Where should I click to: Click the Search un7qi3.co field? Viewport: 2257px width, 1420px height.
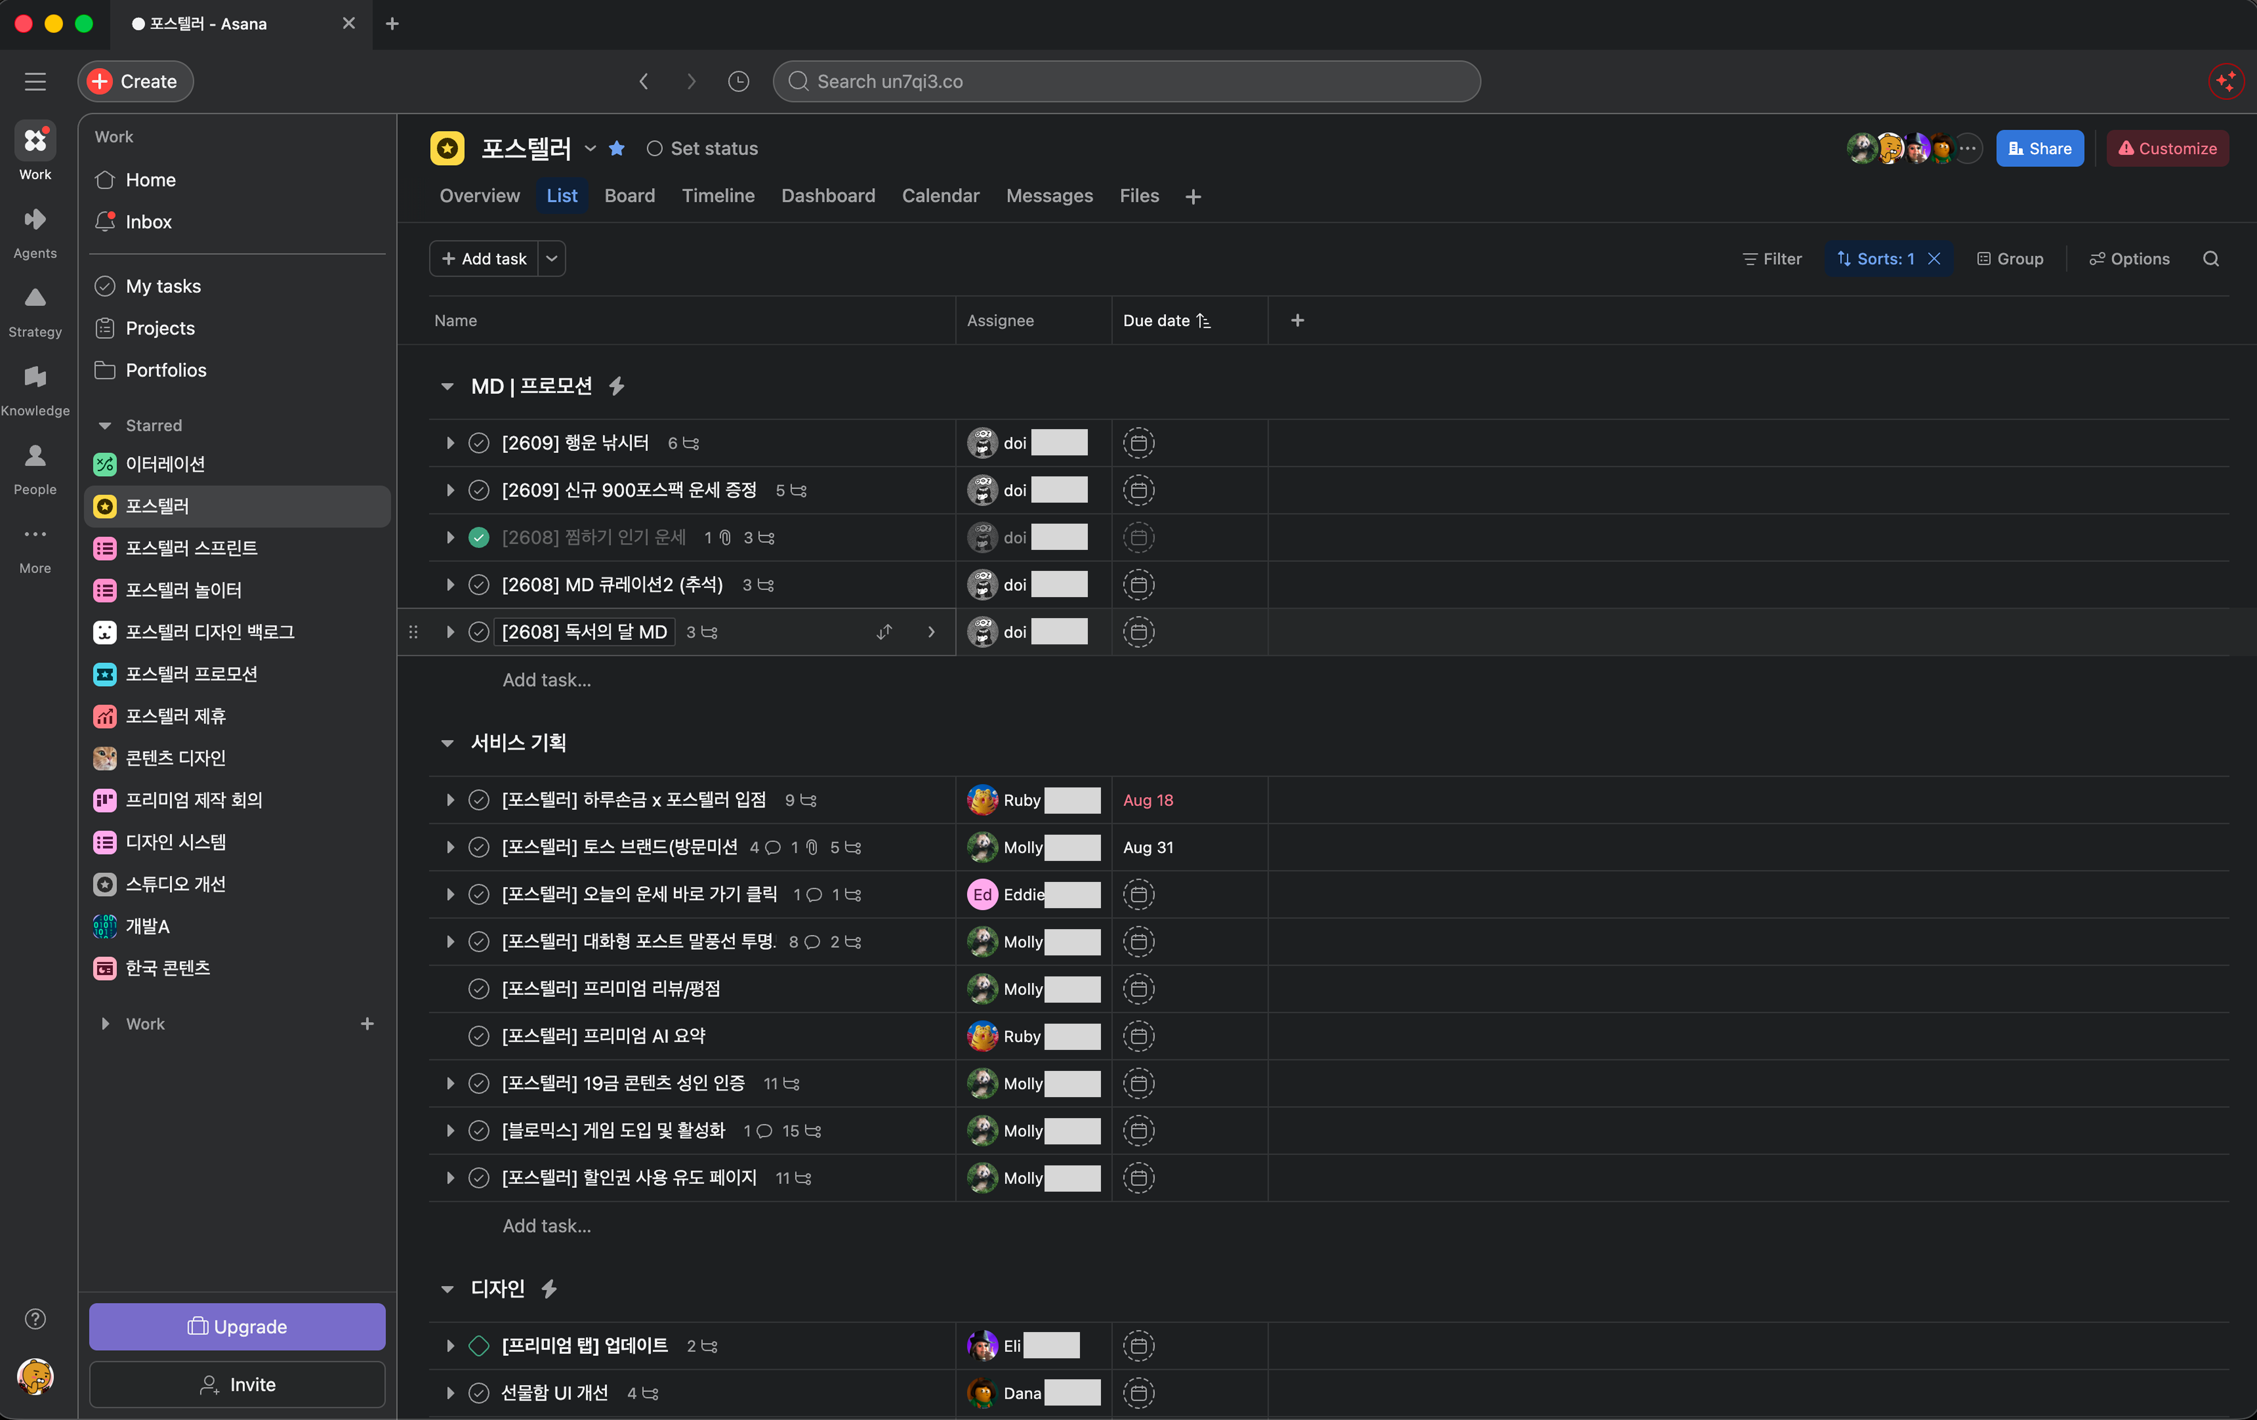[1126, 81]
